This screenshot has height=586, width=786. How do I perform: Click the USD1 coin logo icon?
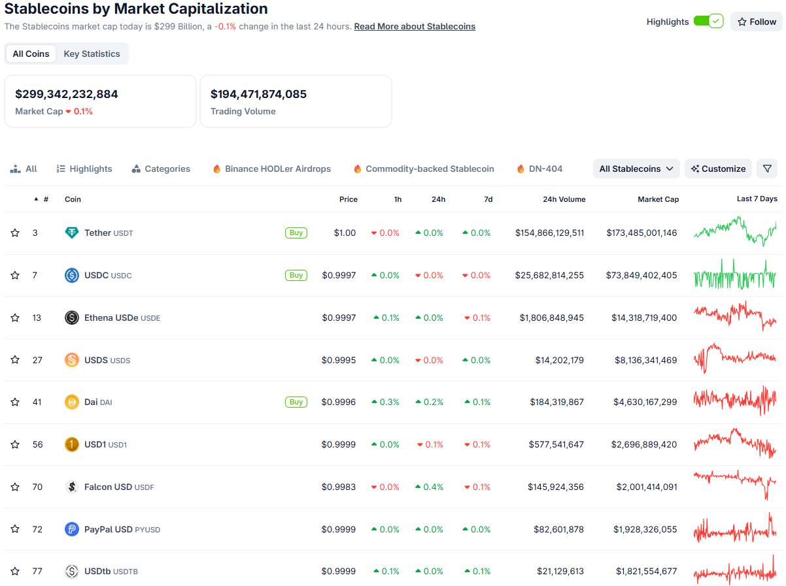coord(72,444)
